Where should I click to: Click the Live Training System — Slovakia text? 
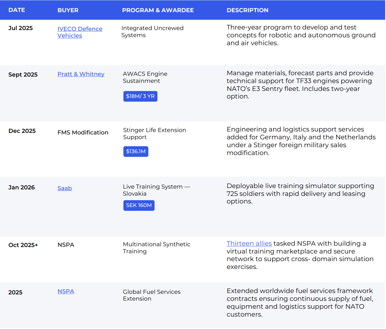[156, 190]
